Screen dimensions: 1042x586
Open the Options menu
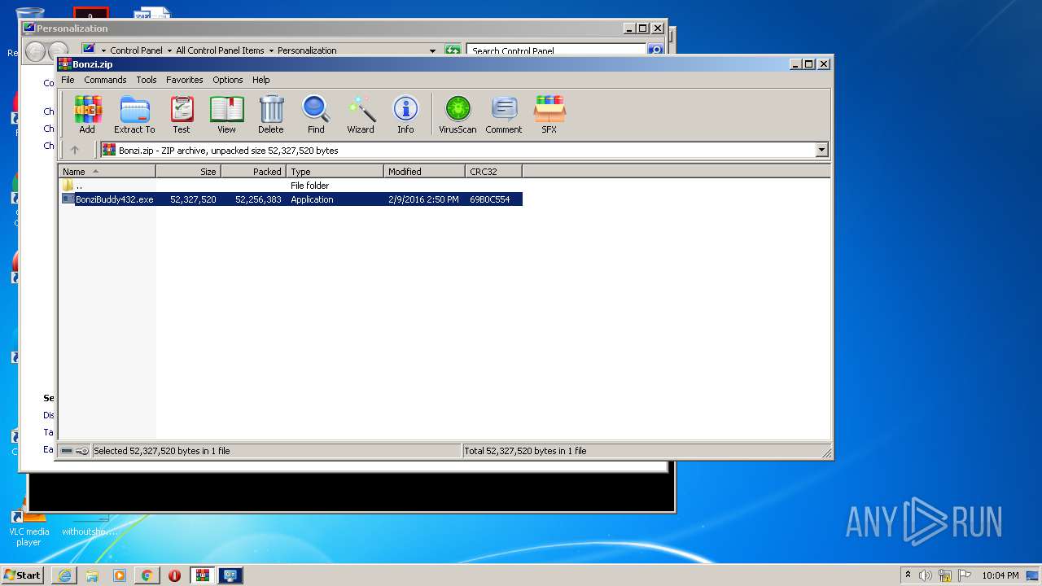click(x=228, y=80)
